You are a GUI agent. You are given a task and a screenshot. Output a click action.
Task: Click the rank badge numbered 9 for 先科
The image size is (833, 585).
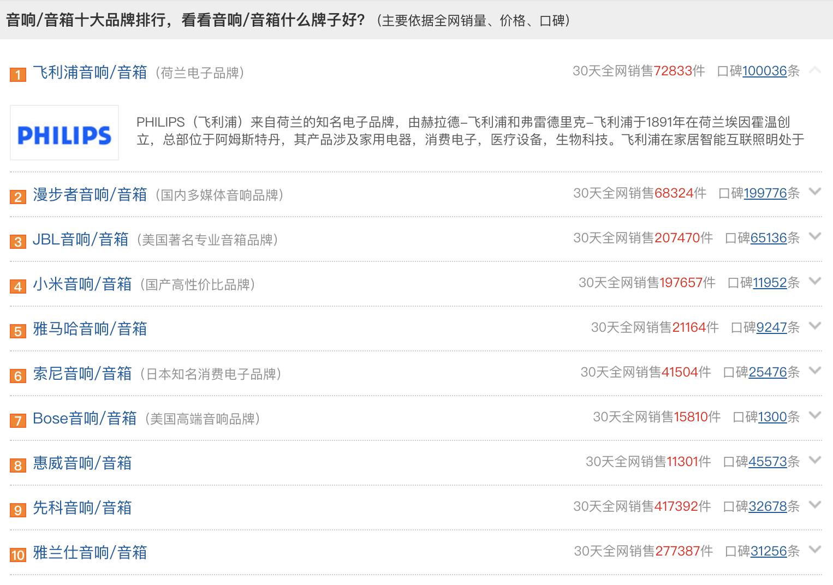[17, 510]
